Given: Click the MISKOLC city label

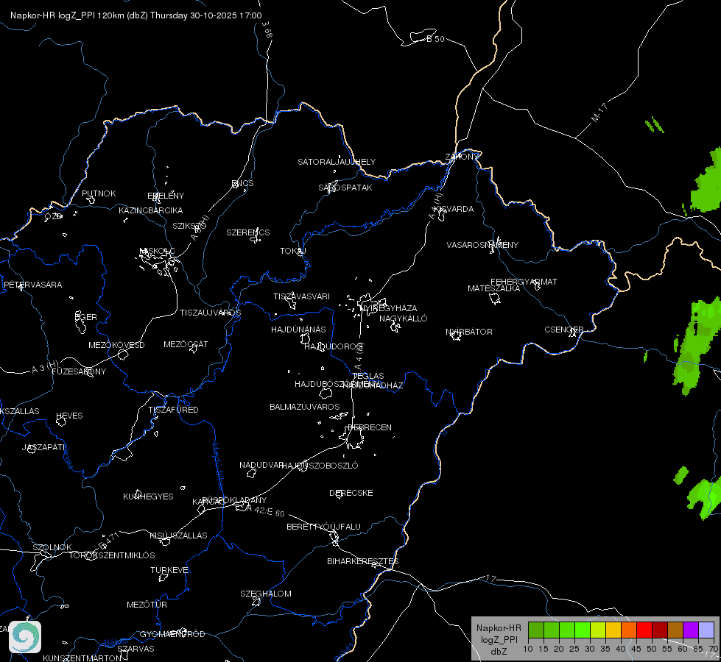Looking at the screenshot, I should pos(158,251).
